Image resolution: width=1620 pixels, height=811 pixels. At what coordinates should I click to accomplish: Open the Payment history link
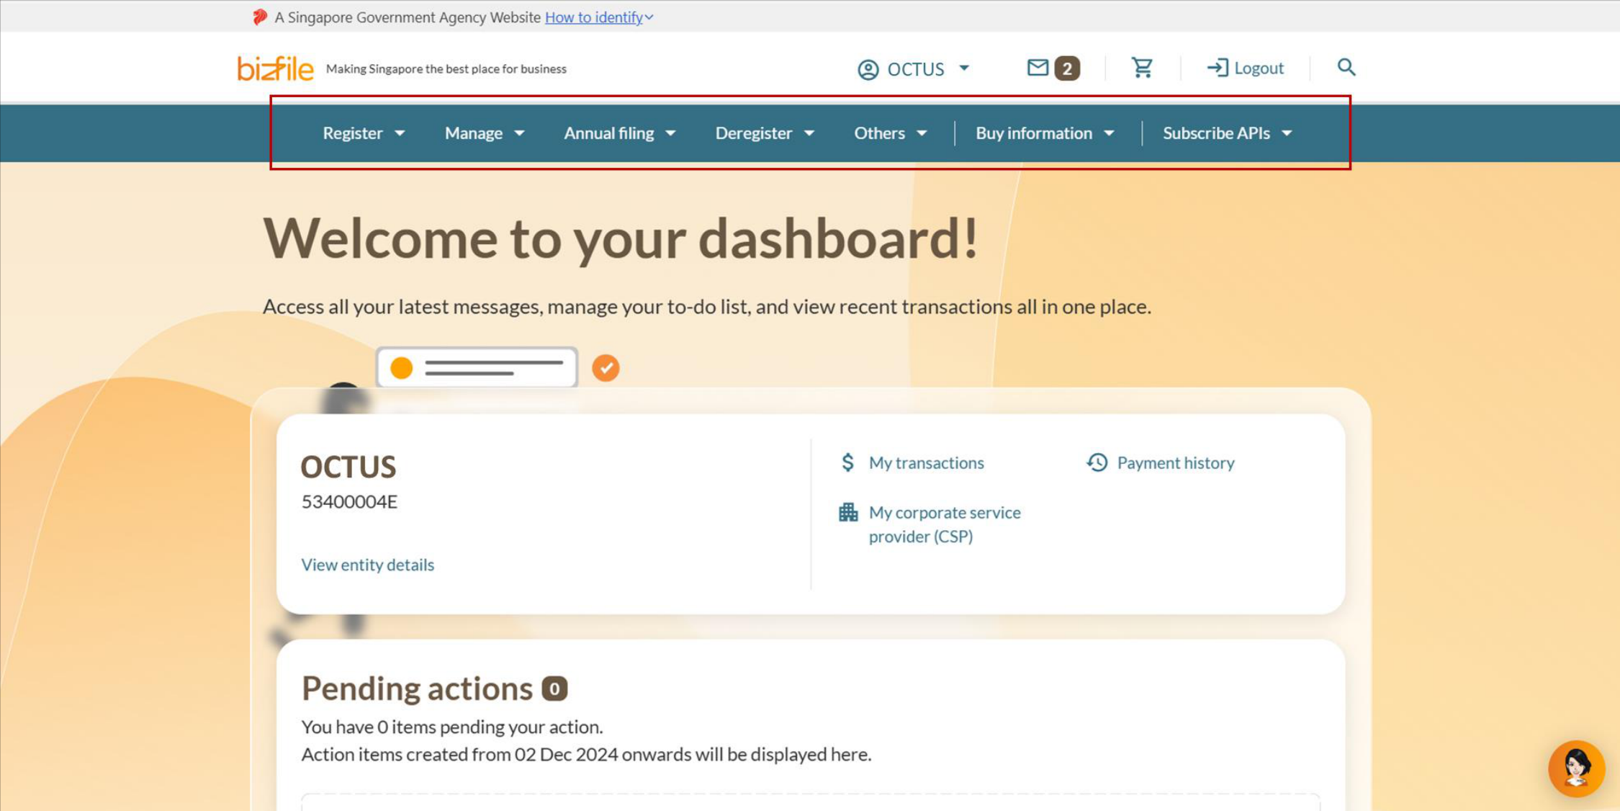[x=1176, y=462]
